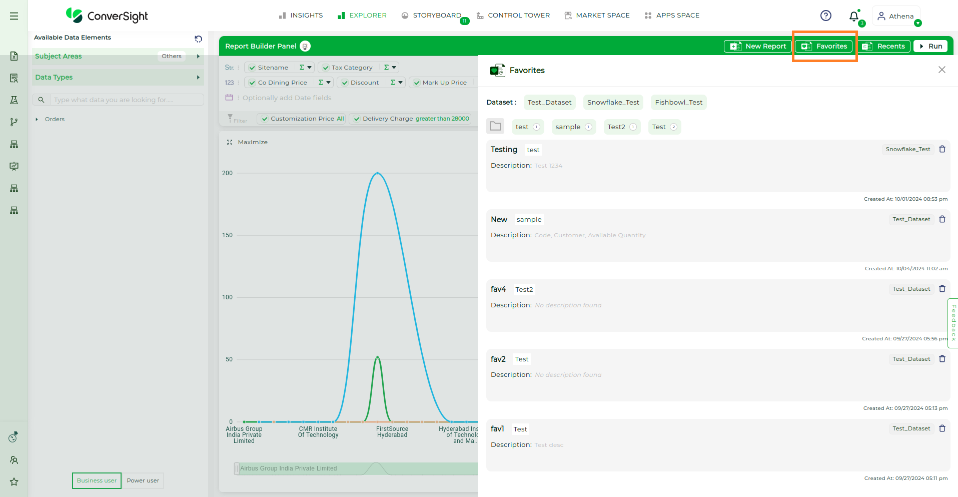Uncheck the Customization Price filter
Screen dimensions: 958x497
click(265, 119)
